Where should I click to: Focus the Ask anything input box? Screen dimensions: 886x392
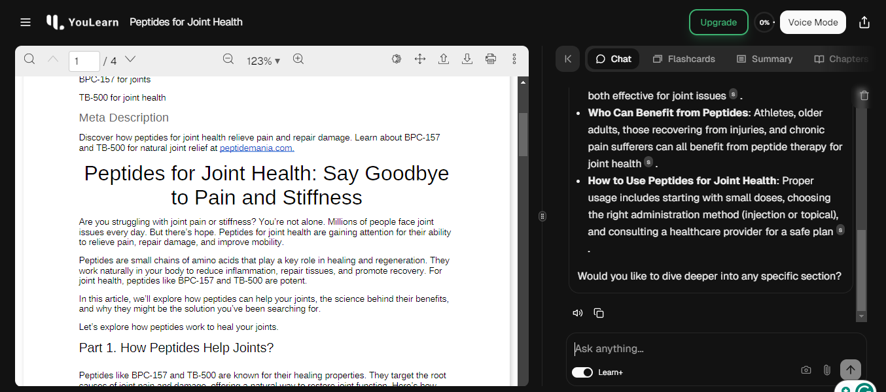click(716, 349)
